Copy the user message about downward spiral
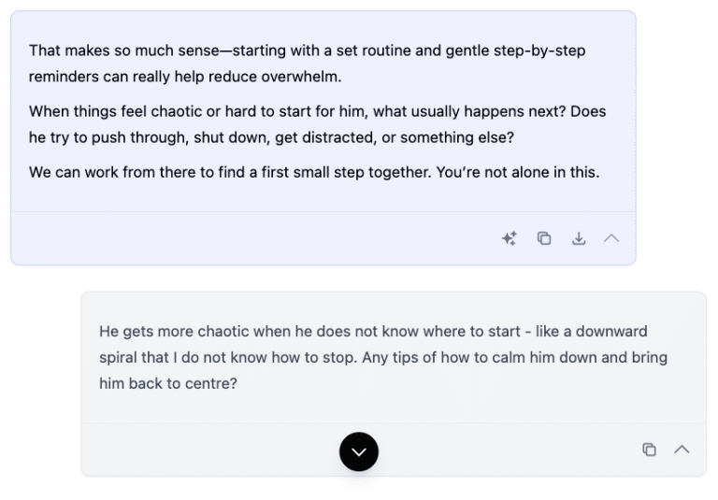Image resolution: width=718 pixels, height=500 pixels. tap(649, 450)
